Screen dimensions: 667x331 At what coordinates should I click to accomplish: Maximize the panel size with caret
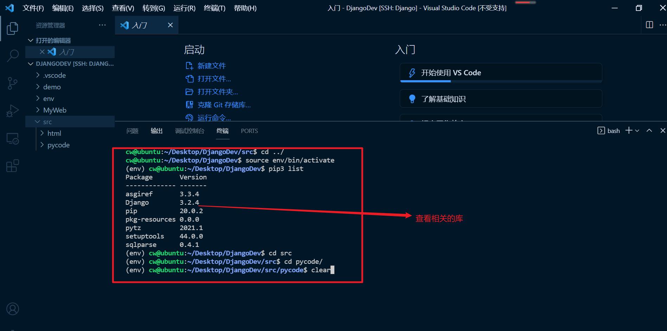coord(649,131)
